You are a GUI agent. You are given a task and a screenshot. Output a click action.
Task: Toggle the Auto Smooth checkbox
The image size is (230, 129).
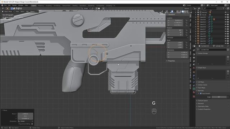pyautogui.click(x=201, y=94)
